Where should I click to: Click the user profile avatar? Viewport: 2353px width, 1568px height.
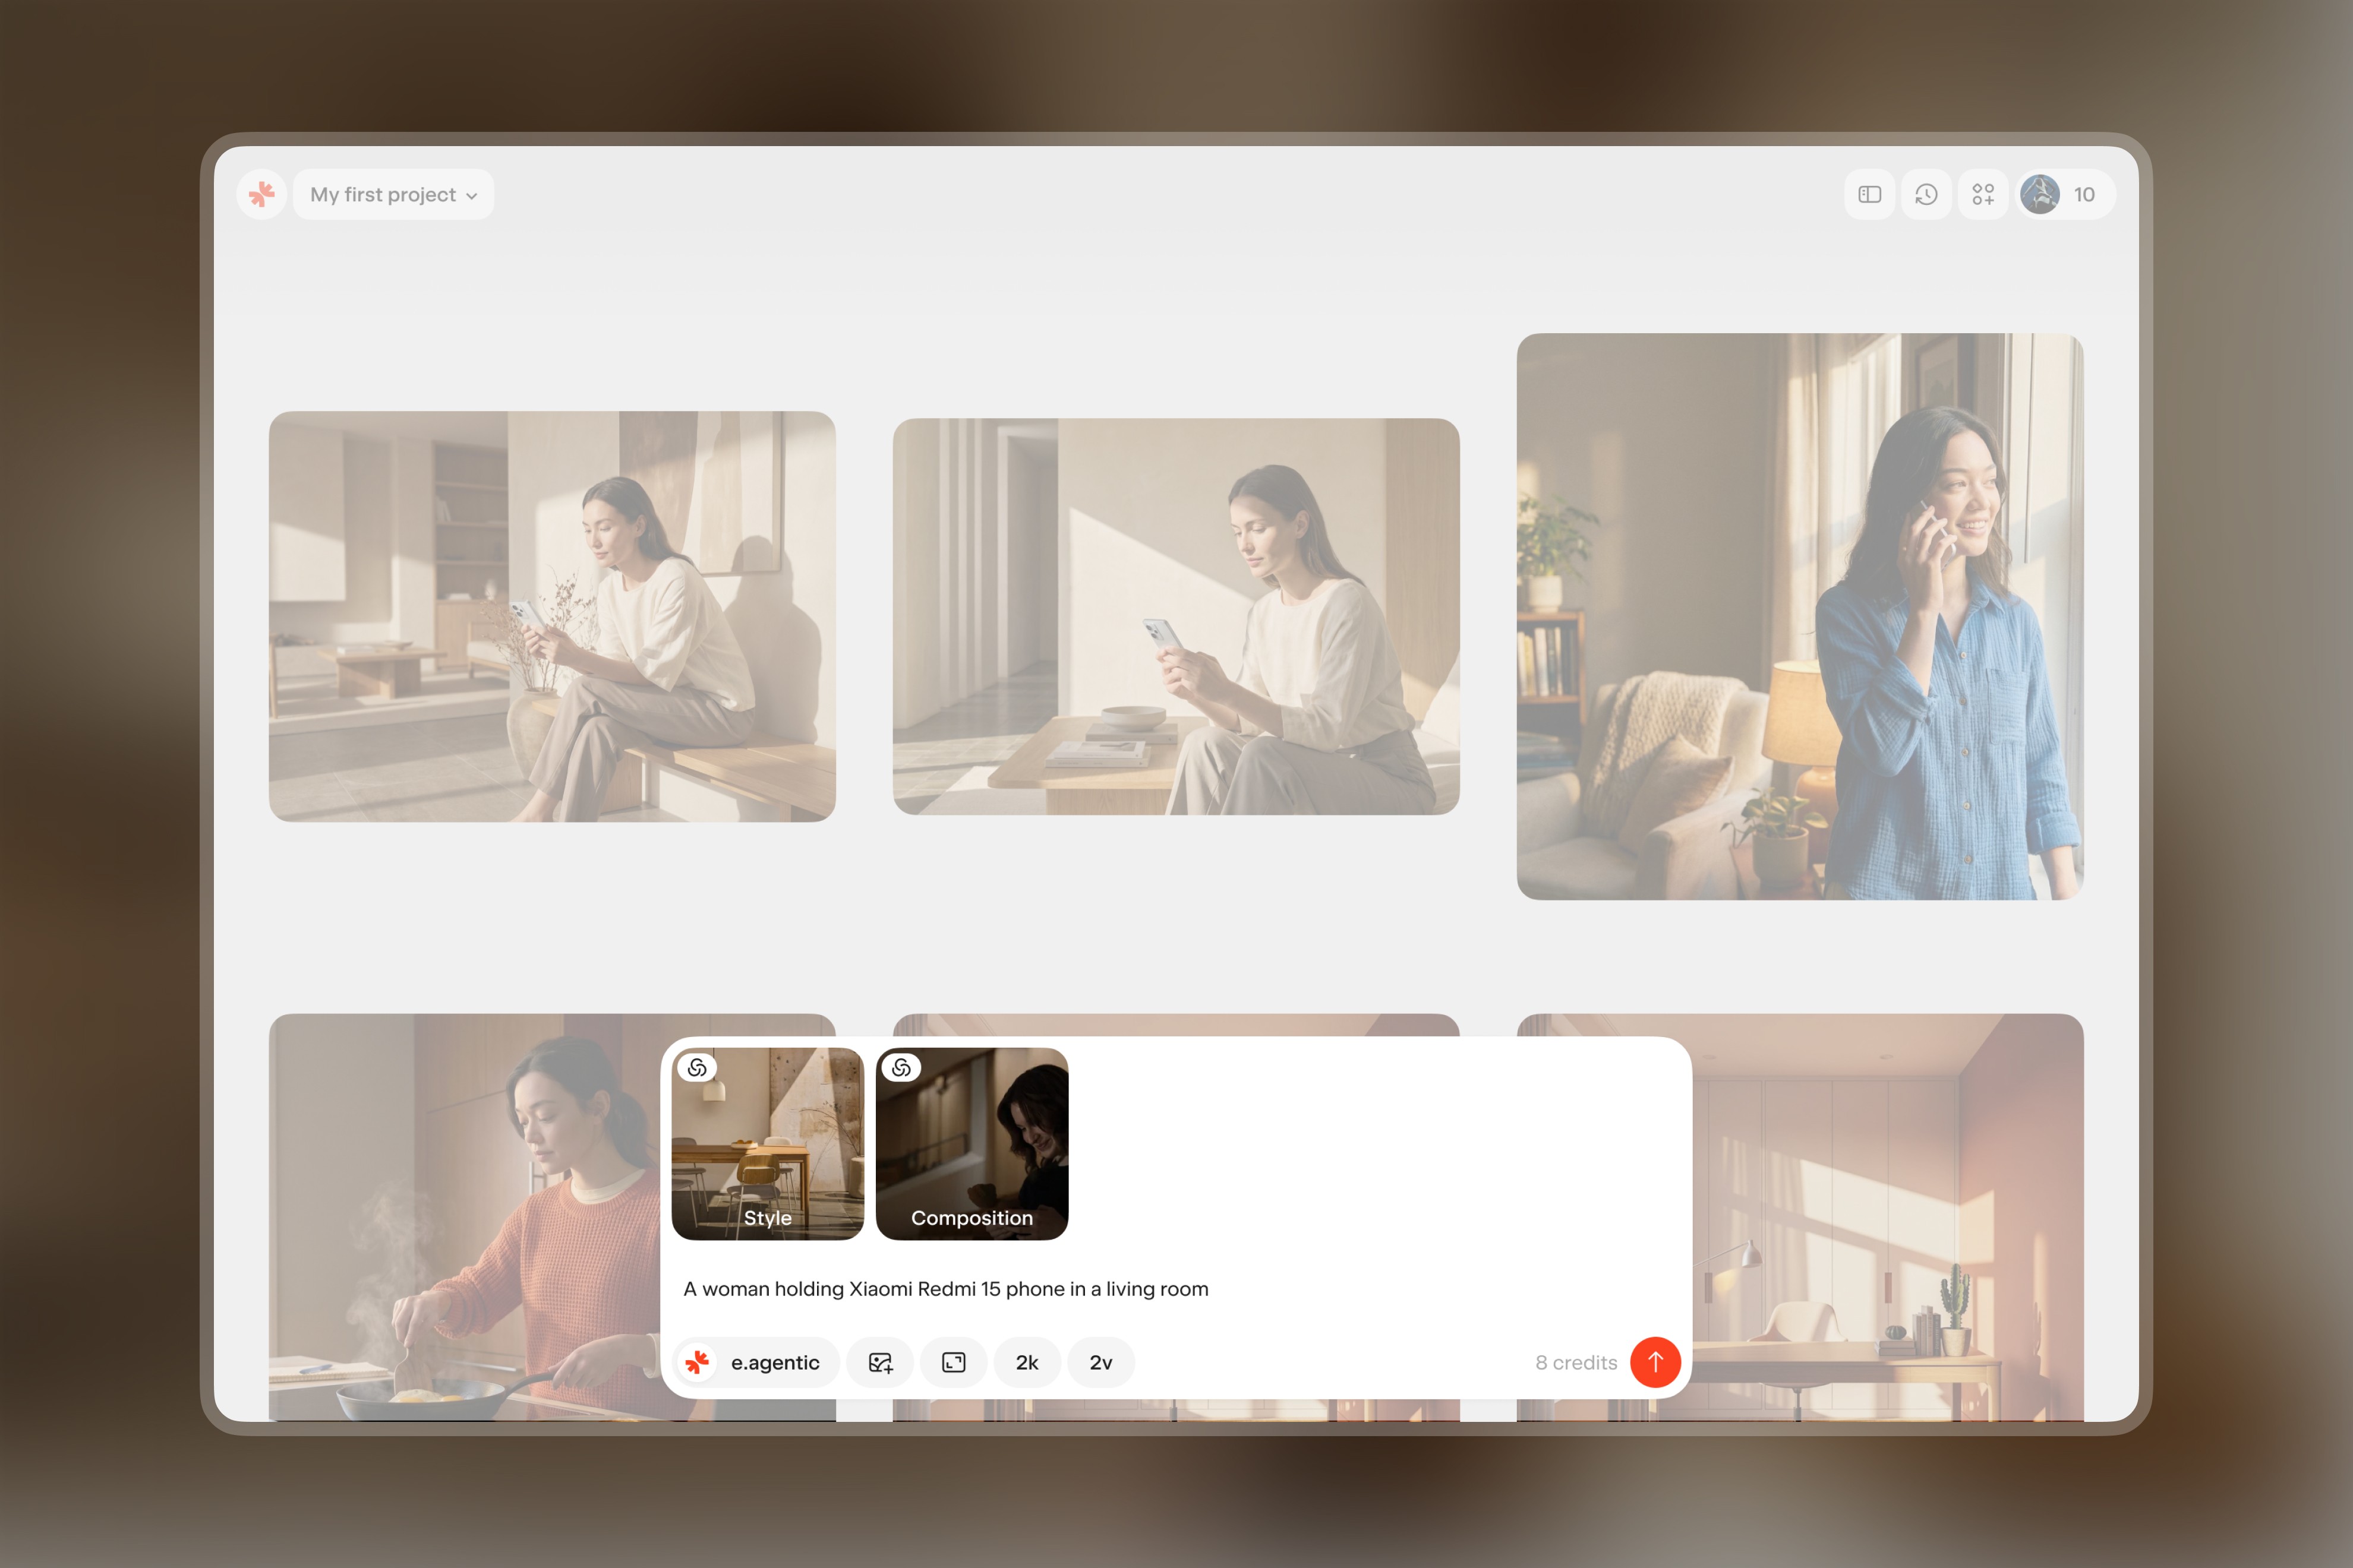(x=2040, y=194)
